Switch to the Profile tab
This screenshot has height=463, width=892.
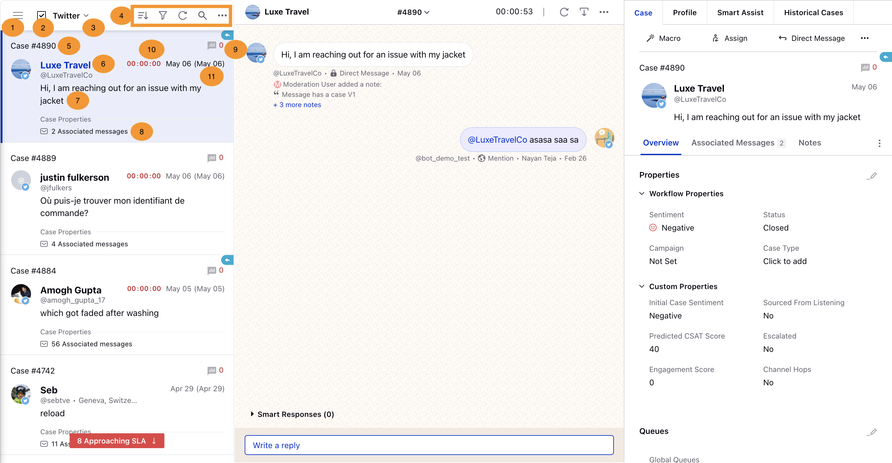point(684,13)
